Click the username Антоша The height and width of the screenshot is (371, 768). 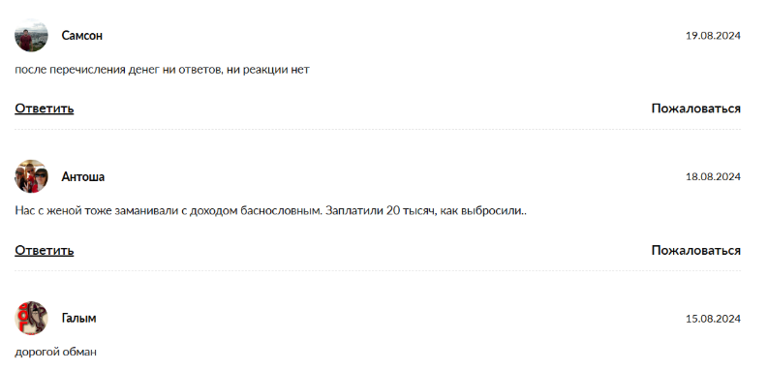pyautogui.click(x=82, y=176)
